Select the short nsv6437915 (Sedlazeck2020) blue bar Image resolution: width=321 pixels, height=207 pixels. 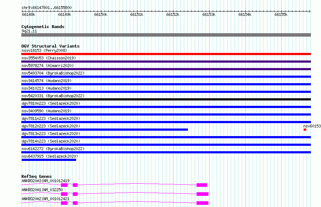click(49, 160)
